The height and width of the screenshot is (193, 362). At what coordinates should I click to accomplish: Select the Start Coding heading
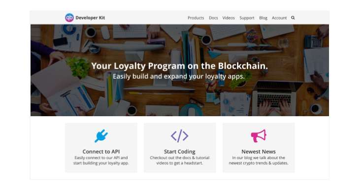tap(180, 152)
